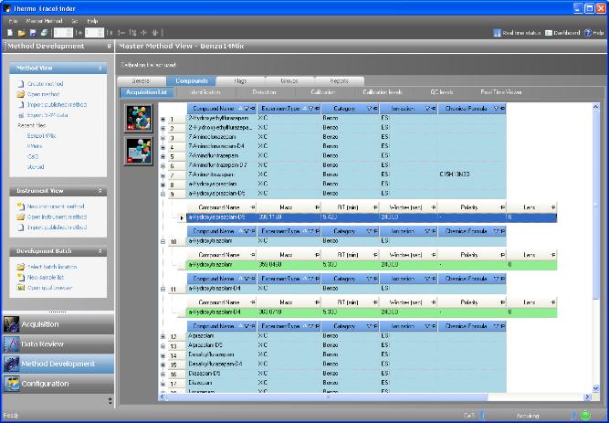
Task: Click the filter icon on first Category column header
Action: [x=370, y=109]
